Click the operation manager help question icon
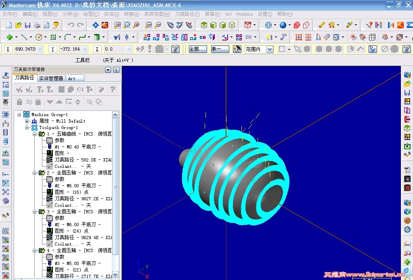The image size is (413, 280). pyautogui.click(x=113, y=90)
